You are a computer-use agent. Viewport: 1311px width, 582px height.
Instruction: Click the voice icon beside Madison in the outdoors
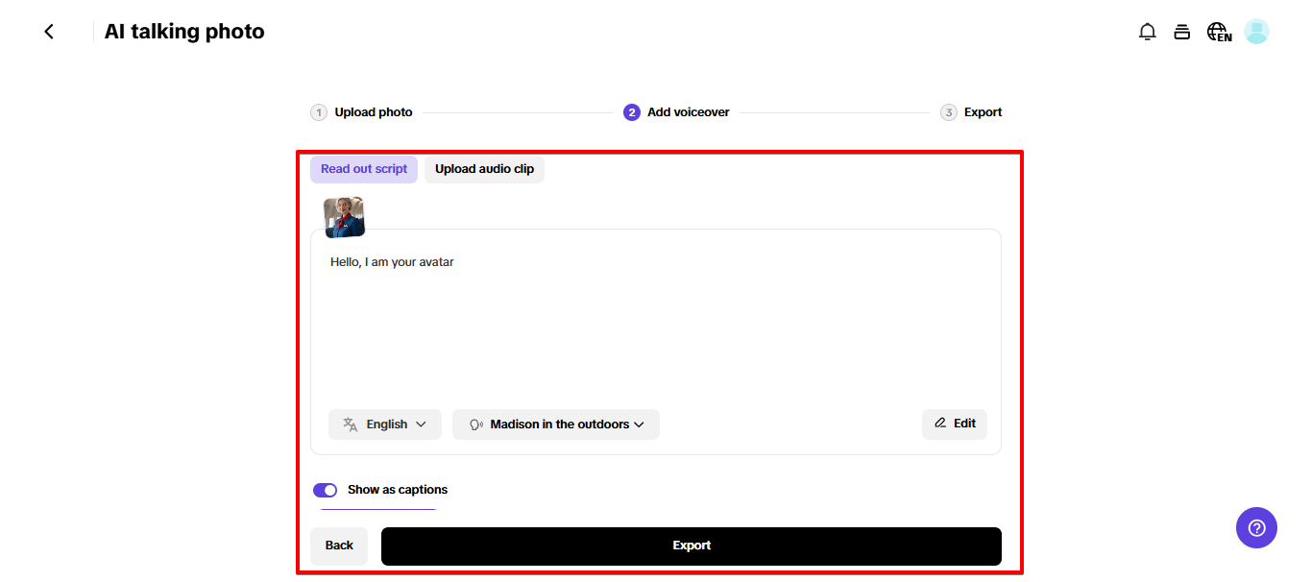tap(476, 424)
